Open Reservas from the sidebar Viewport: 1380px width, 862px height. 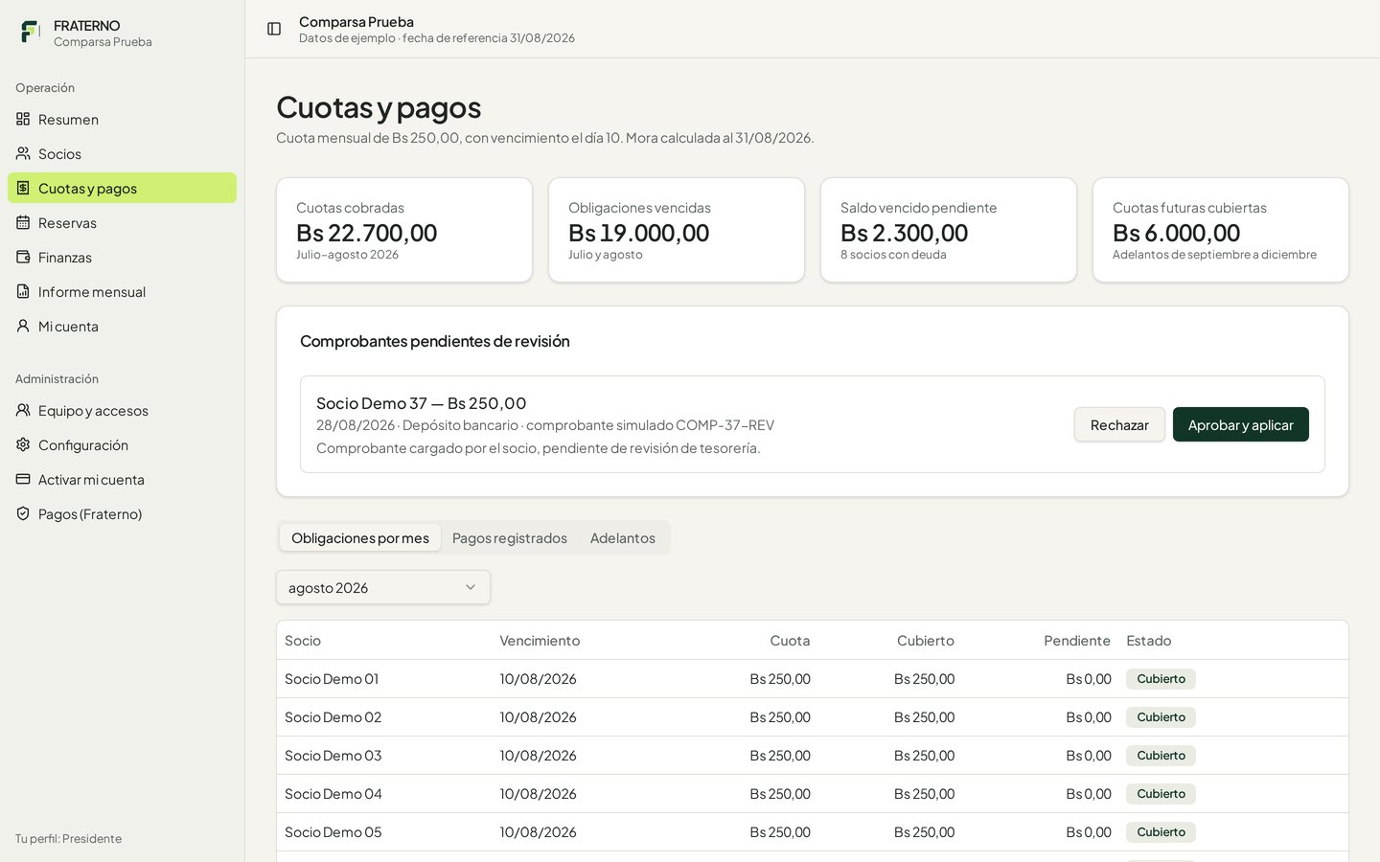pos(122,222)
